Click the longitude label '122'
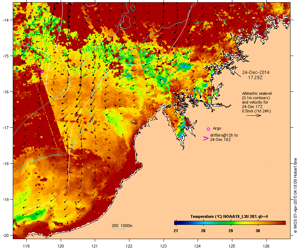This screenshot has width=300, height=249. (129, 246)
